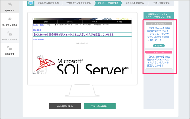Screen dimensions: 190x119
Task: Click the monitor icon in the step bar
Action: [31, 3]
